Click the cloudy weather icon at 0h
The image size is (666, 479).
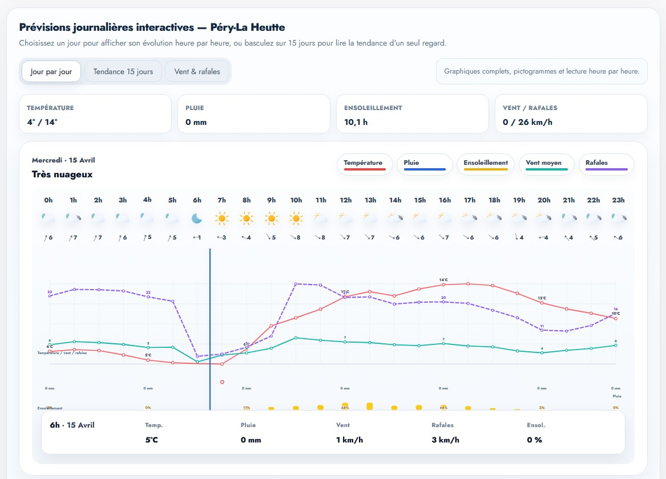[49, 218]
